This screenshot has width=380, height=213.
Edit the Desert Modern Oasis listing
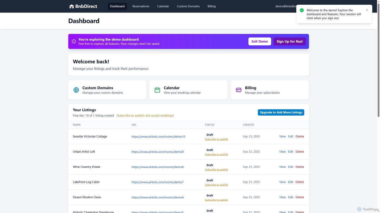[290, 197]
